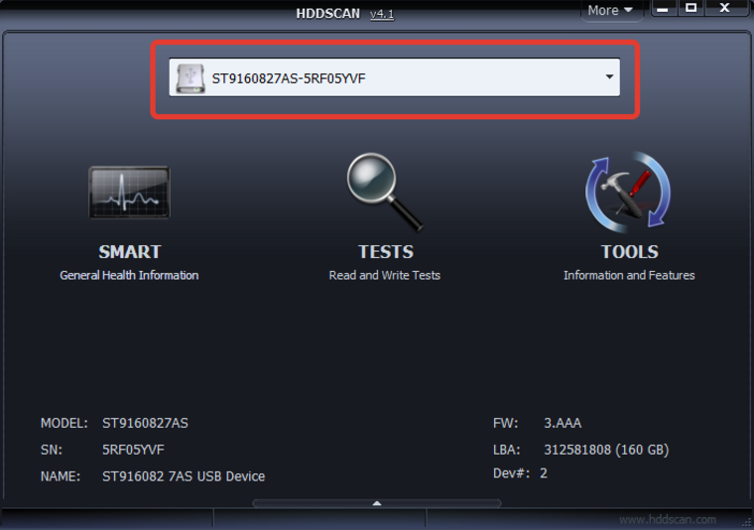Click Information and Features caption
Screen dimensions: 754x530
pos(629,275)
